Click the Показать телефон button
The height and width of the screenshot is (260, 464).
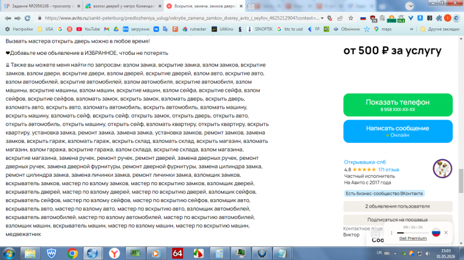[x=398, y=105]
